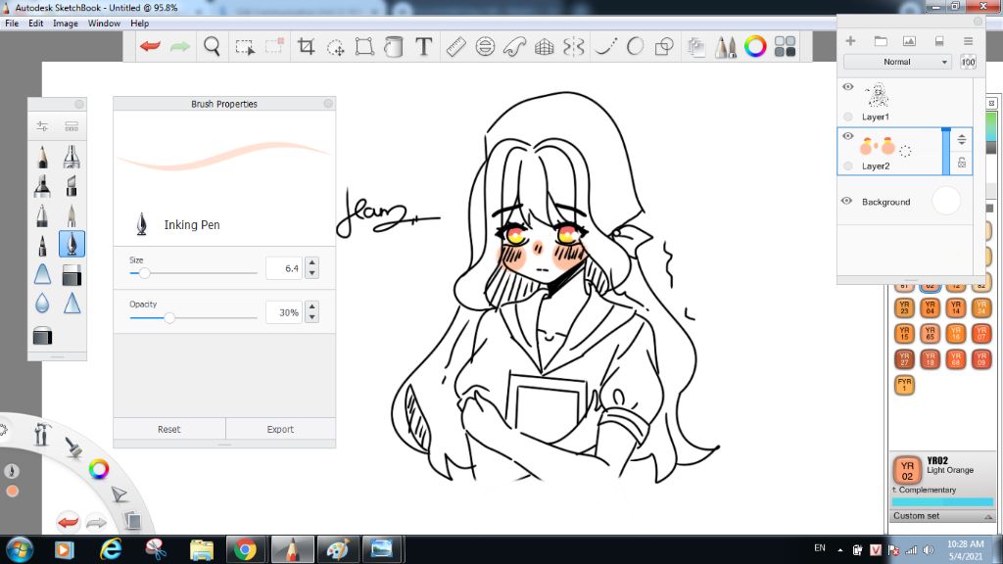Enable the Ruler guide
Viewport: 1003px width, 564px height.
pyautogui.click(x=455, y=47)
